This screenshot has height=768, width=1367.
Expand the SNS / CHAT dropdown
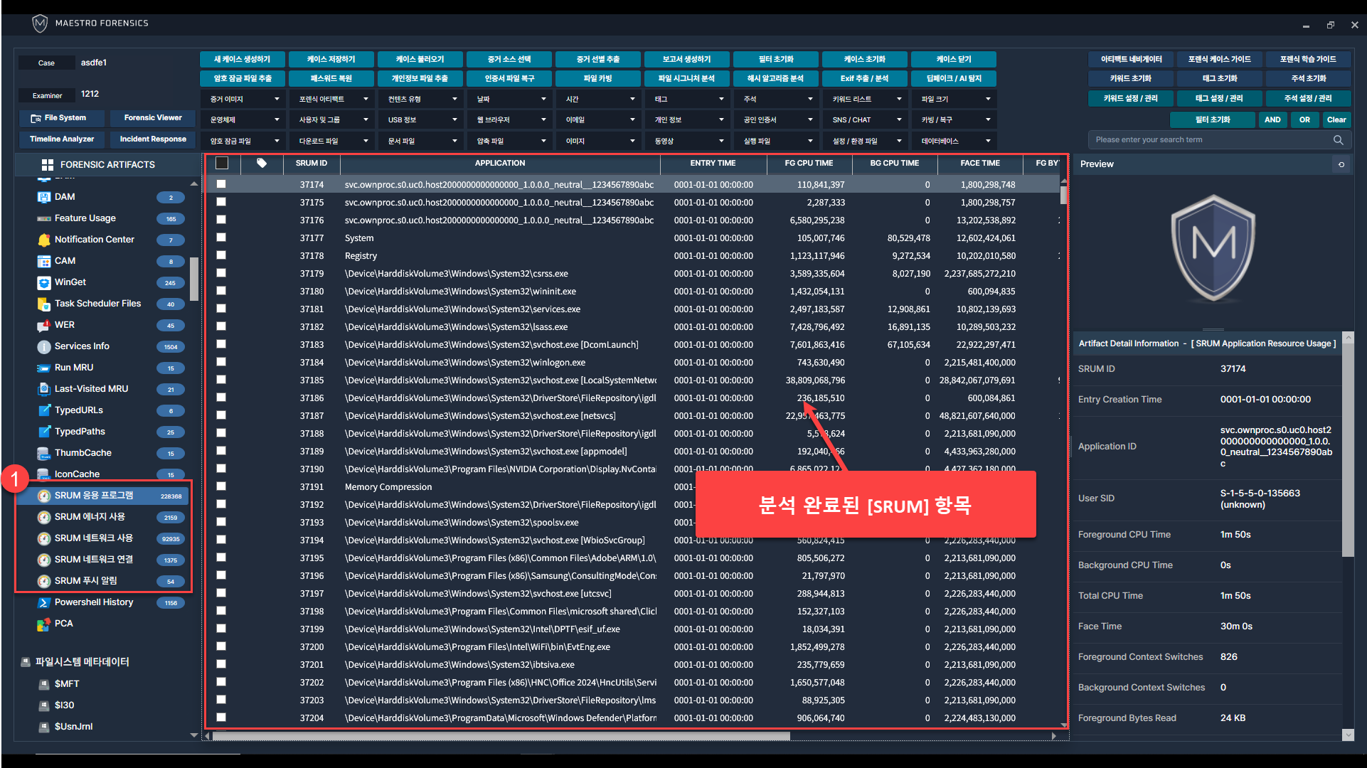click(866, 120)
